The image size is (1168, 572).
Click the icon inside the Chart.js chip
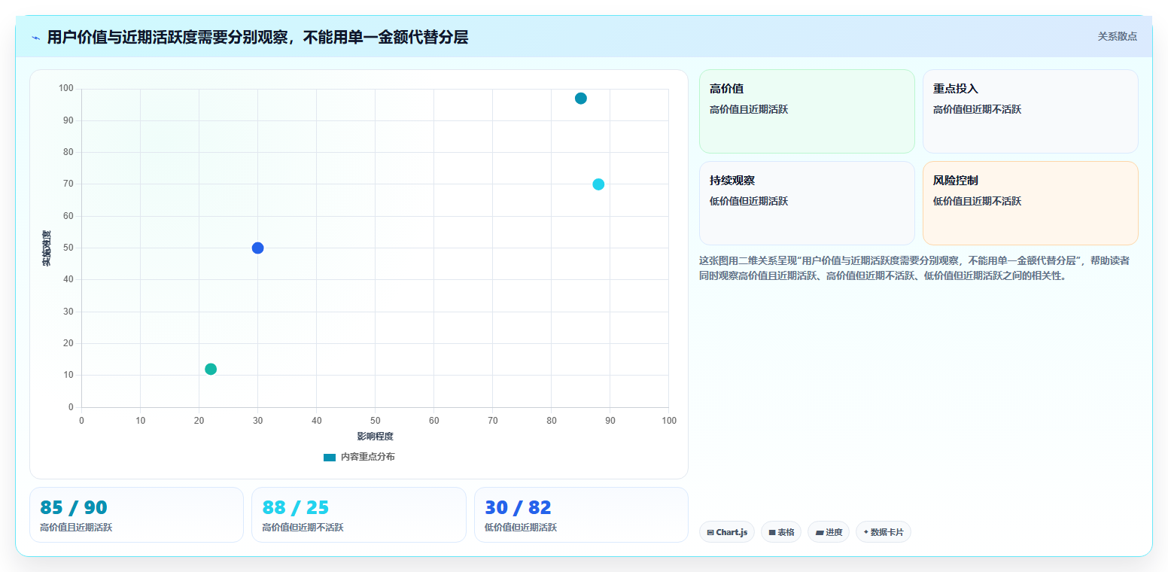[x=710, y=533]
